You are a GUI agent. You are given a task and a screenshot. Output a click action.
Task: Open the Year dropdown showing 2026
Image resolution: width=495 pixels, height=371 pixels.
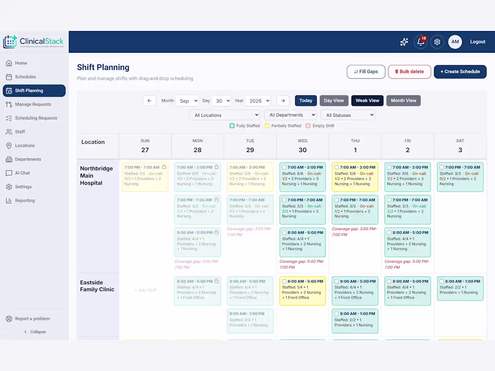click(x=258, y=101)
